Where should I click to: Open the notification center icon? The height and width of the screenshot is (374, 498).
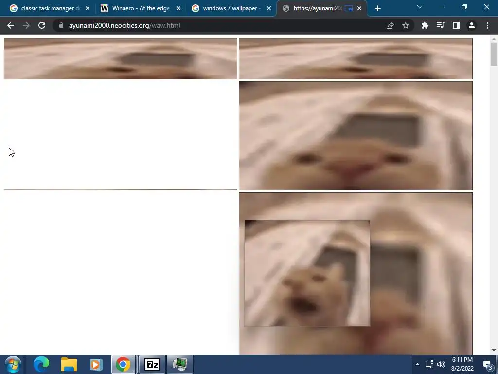(x=487, y=365)
